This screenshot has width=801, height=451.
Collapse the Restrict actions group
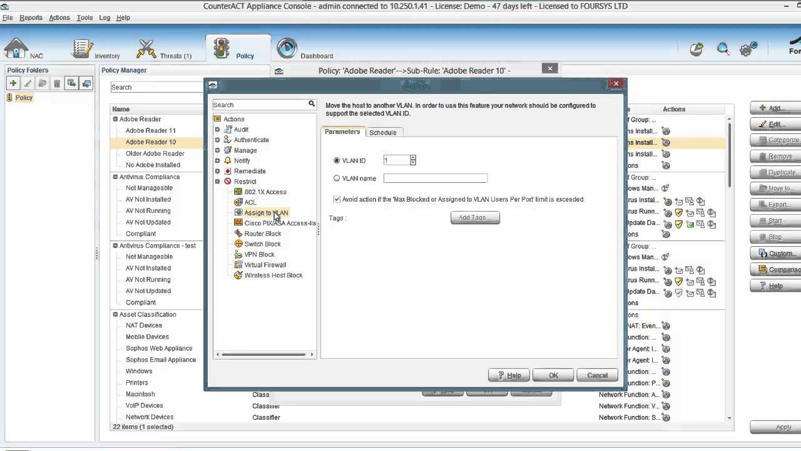pyautogui.click(x=218, y=182)
